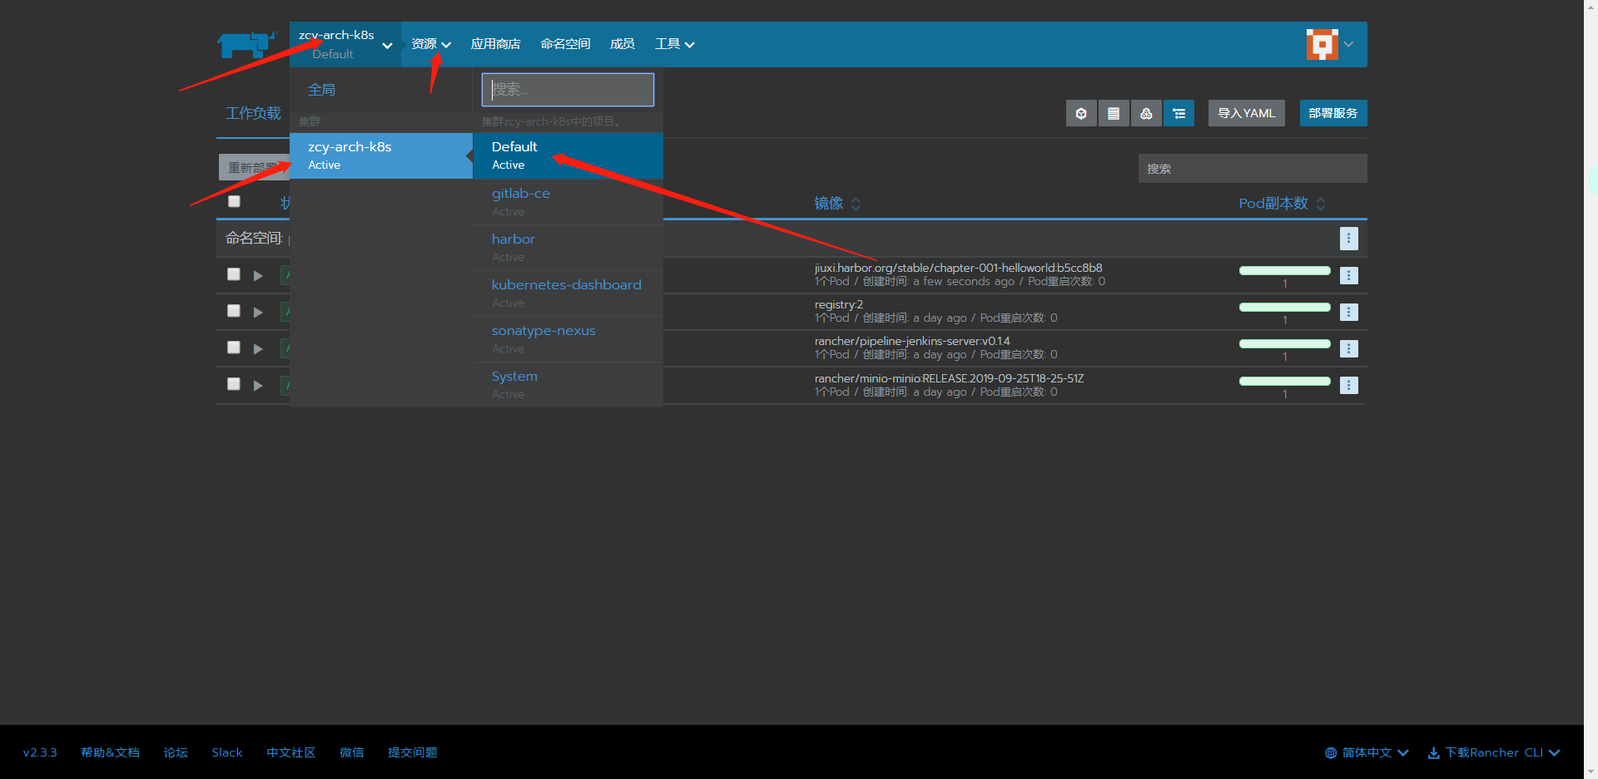Screen dimensions: 1598x779
Task: Click the globe language icon
Action: (x=1331, y=752)
